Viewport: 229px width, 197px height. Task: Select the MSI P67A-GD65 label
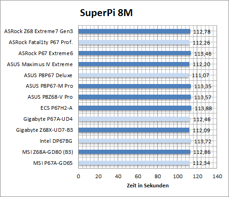(x=53, y=163)
